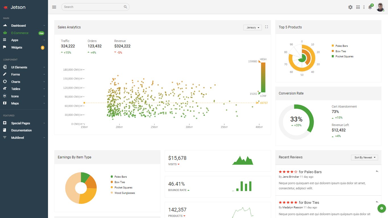
Task: Click the Widgets flag icon
Action: coord(5,47)
